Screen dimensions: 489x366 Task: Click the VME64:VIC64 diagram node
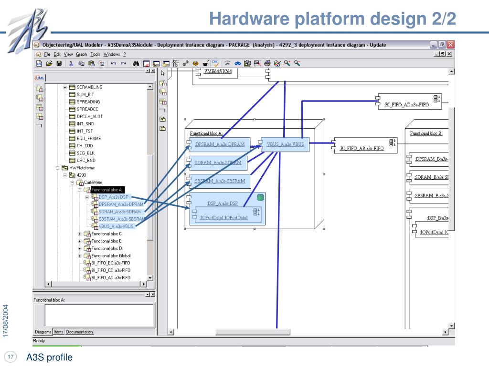click(x=218, y=73)
